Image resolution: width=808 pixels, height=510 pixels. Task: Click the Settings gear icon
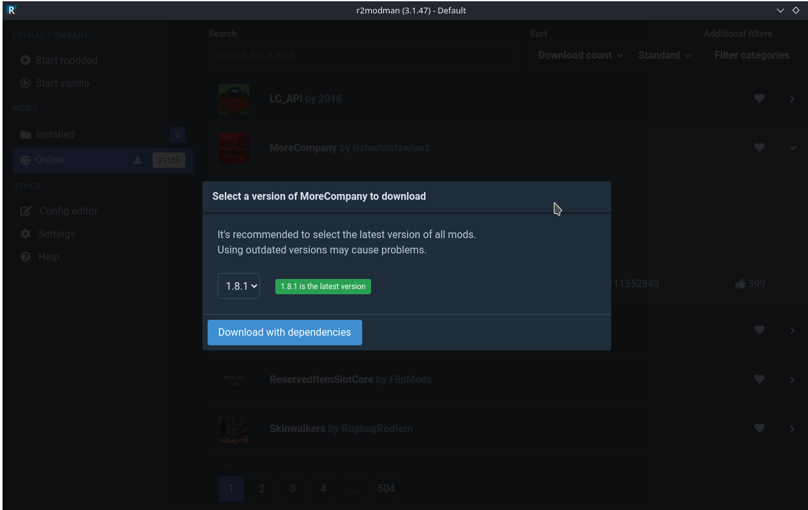(x=26, y=234)
